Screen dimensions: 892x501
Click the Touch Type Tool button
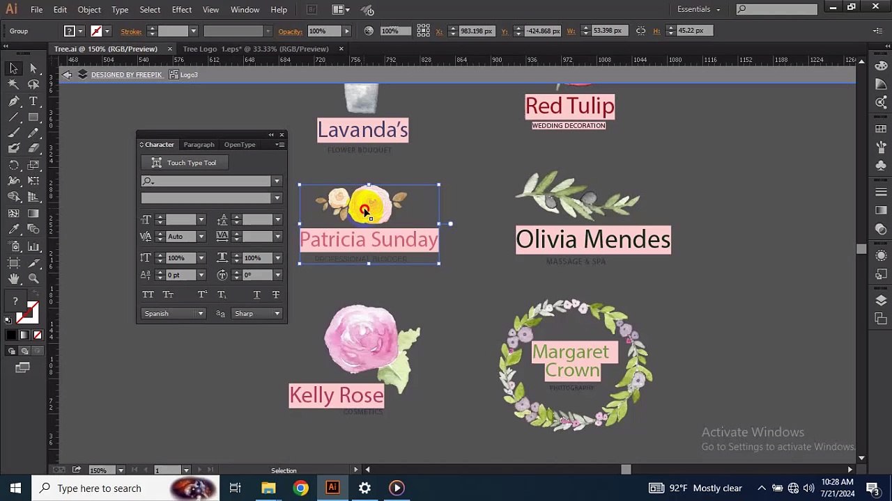tap(185, 163)
